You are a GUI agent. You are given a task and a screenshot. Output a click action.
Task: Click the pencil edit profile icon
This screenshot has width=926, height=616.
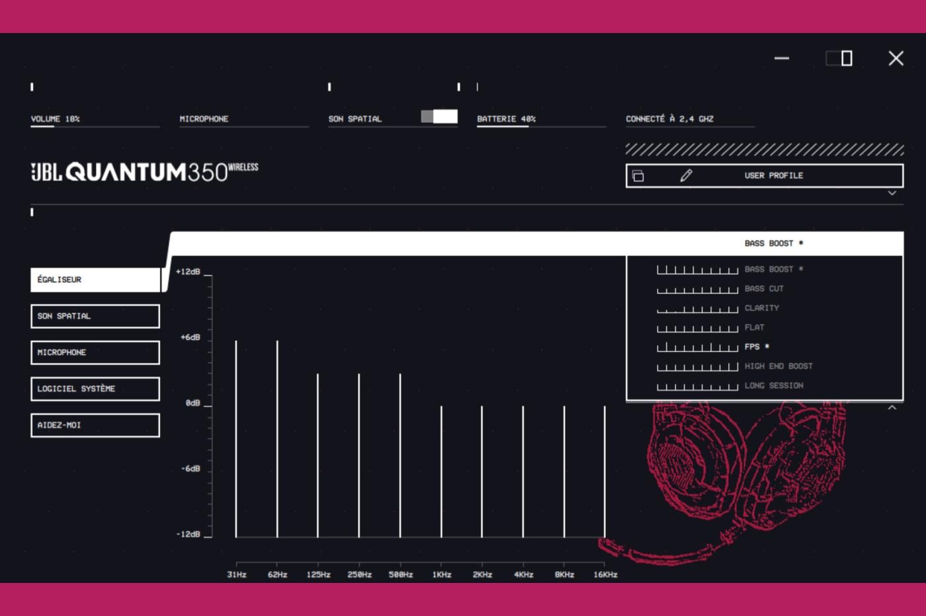click(686, 175)
